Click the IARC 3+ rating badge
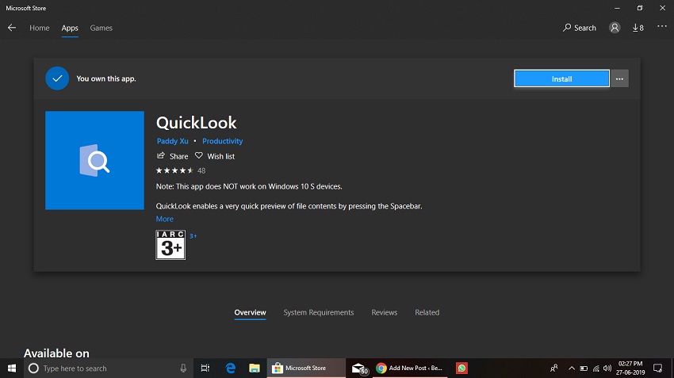The width and height of the screenshot is (674, 378). (x=170, y=245)
